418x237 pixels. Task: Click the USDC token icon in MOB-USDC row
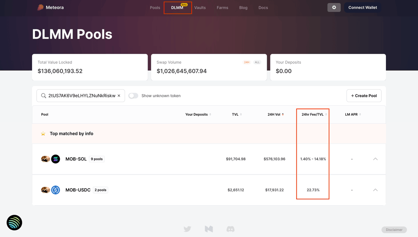pyautogui.click(x=55, y=190)
